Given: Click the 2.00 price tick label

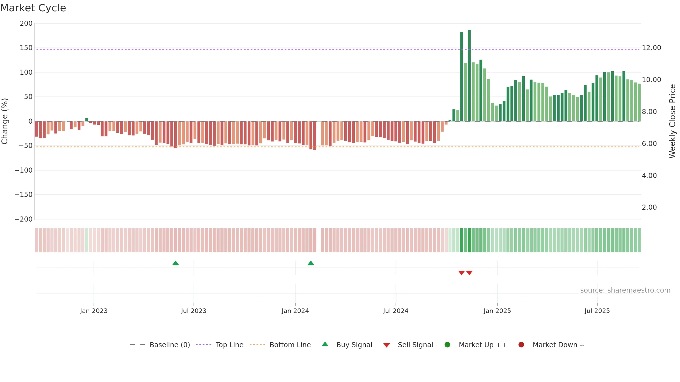Looking at the screenshot, I should point(649,207).
